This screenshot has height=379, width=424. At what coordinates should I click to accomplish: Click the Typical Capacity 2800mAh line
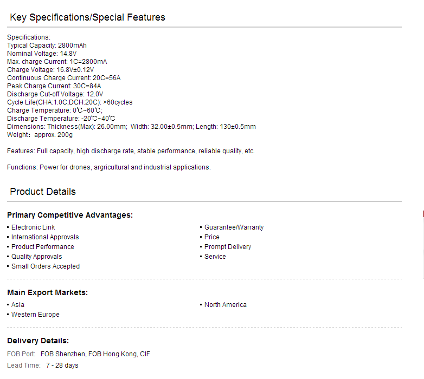pos(47,45)
